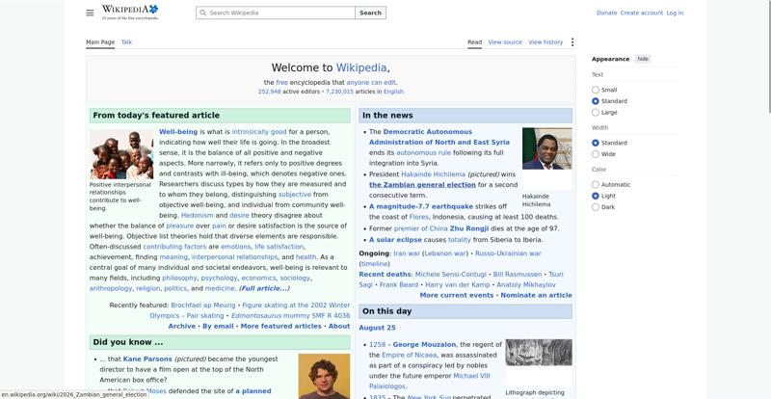
Task: Select the Read tab
Action: [474, 42]
